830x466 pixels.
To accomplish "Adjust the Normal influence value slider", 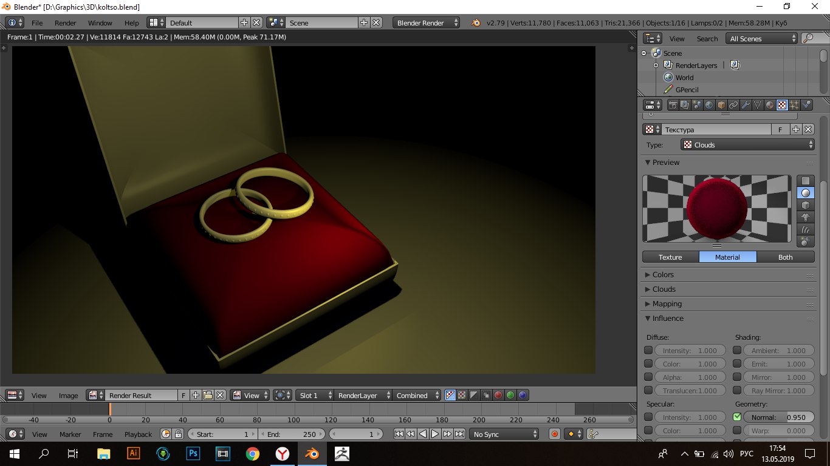I will pyautogui.click(x=779, y=417).
